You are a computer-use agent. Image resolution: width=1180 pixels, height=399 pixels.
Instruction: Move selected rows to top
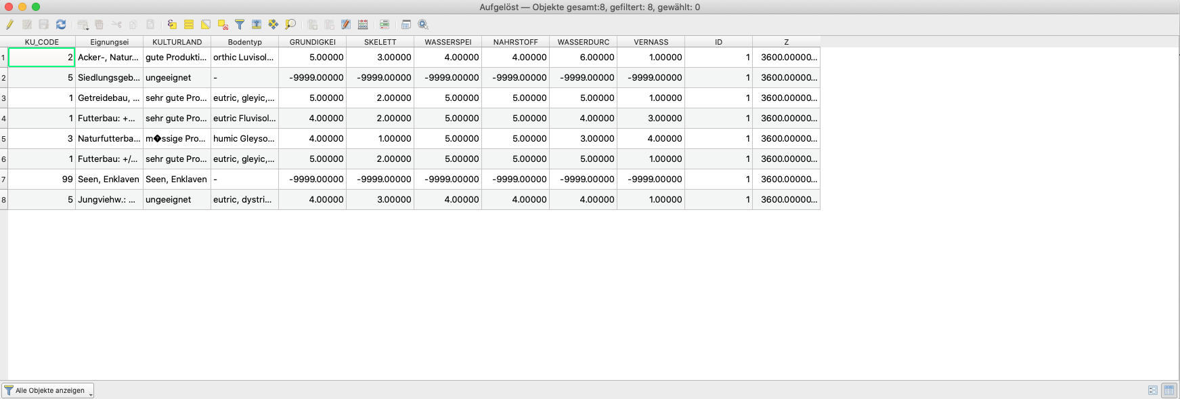point(257,24)
